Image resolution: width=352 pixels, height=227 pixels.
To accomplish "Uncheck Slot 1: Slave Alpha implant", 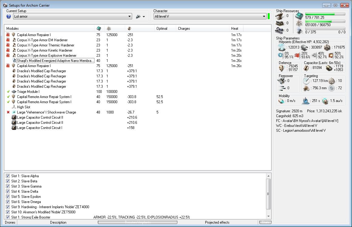I will 8,176.
